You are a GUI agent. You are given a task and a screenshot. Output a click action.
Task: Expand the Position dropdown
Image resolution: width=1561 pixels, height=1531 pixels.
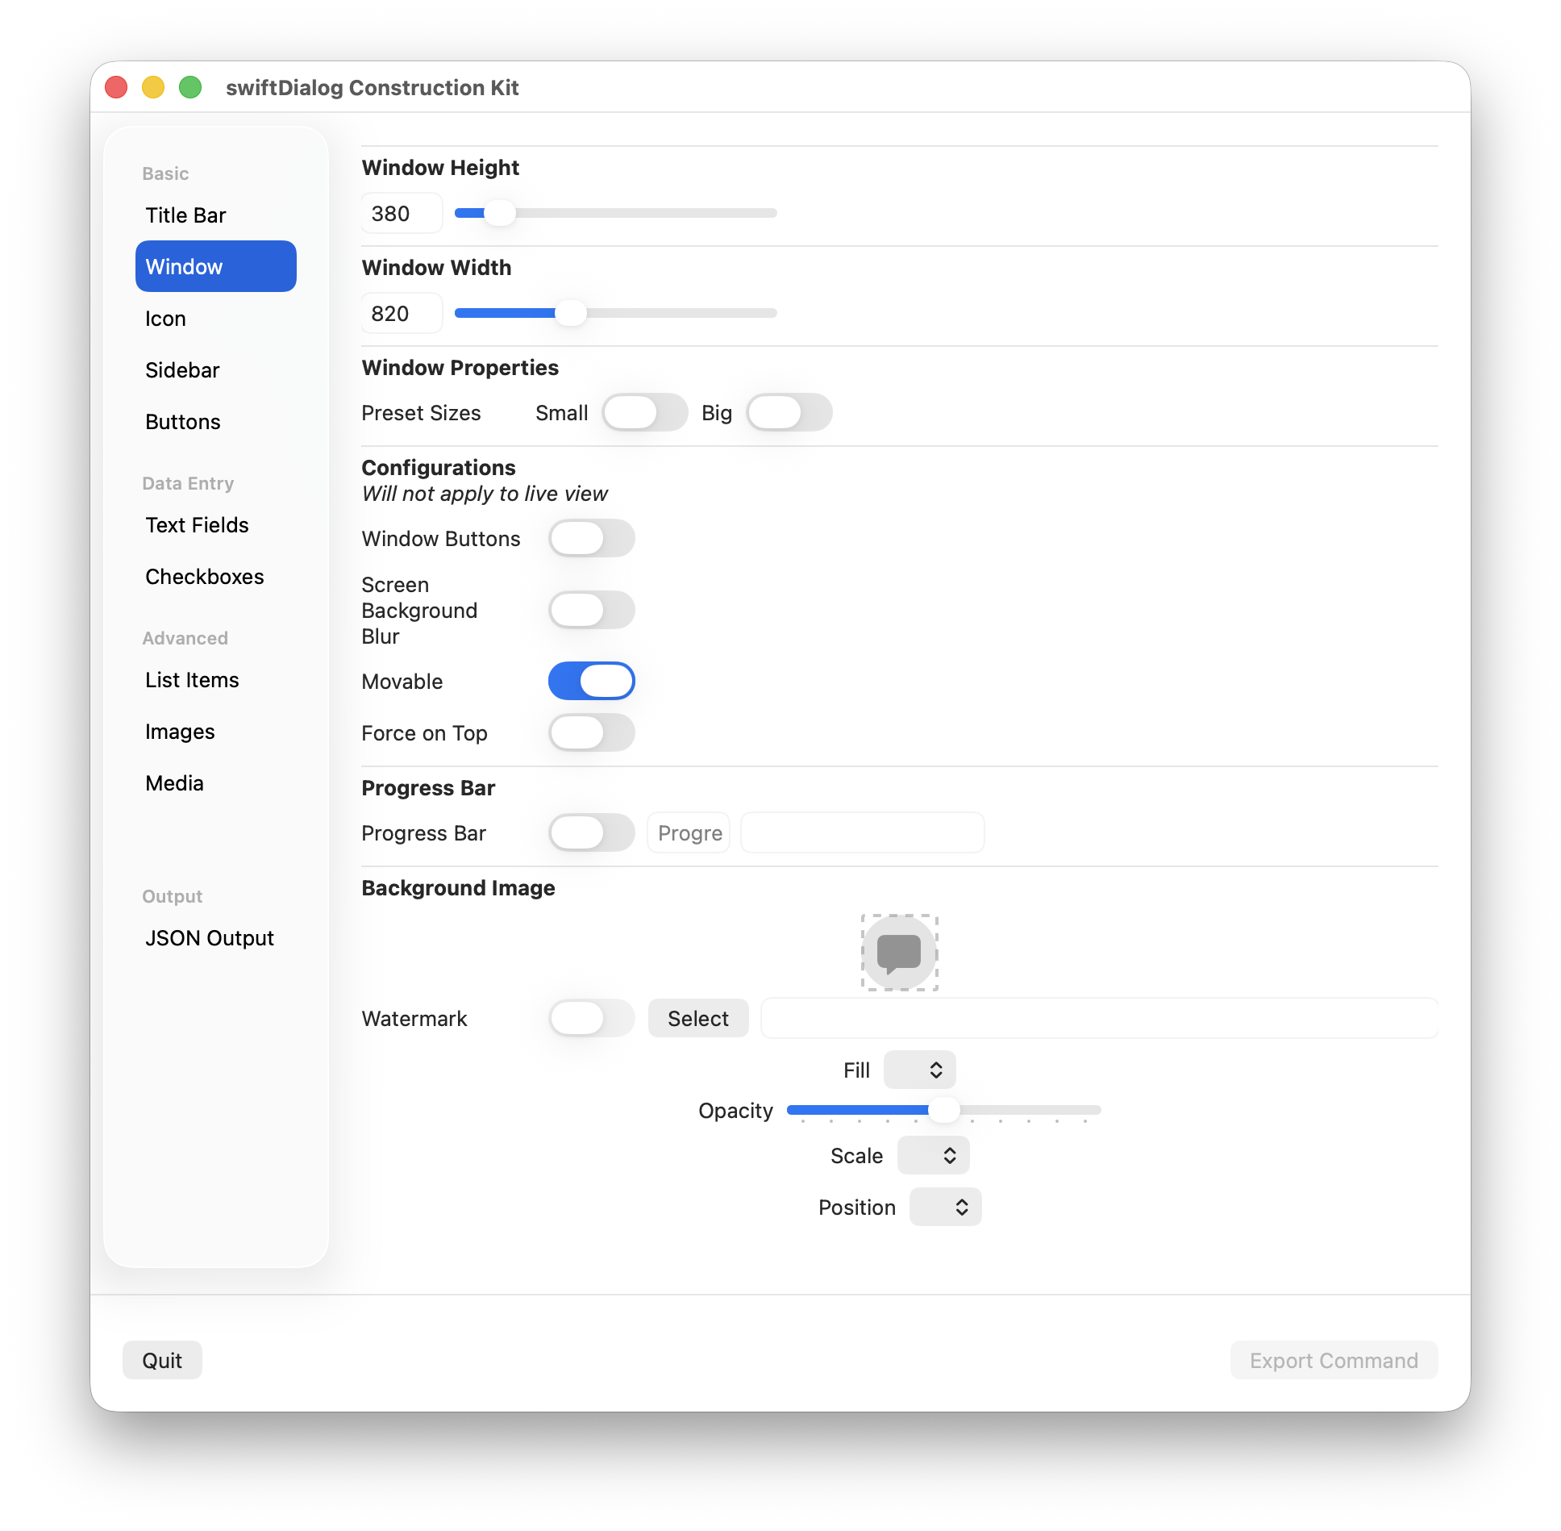click(945, 1207)
